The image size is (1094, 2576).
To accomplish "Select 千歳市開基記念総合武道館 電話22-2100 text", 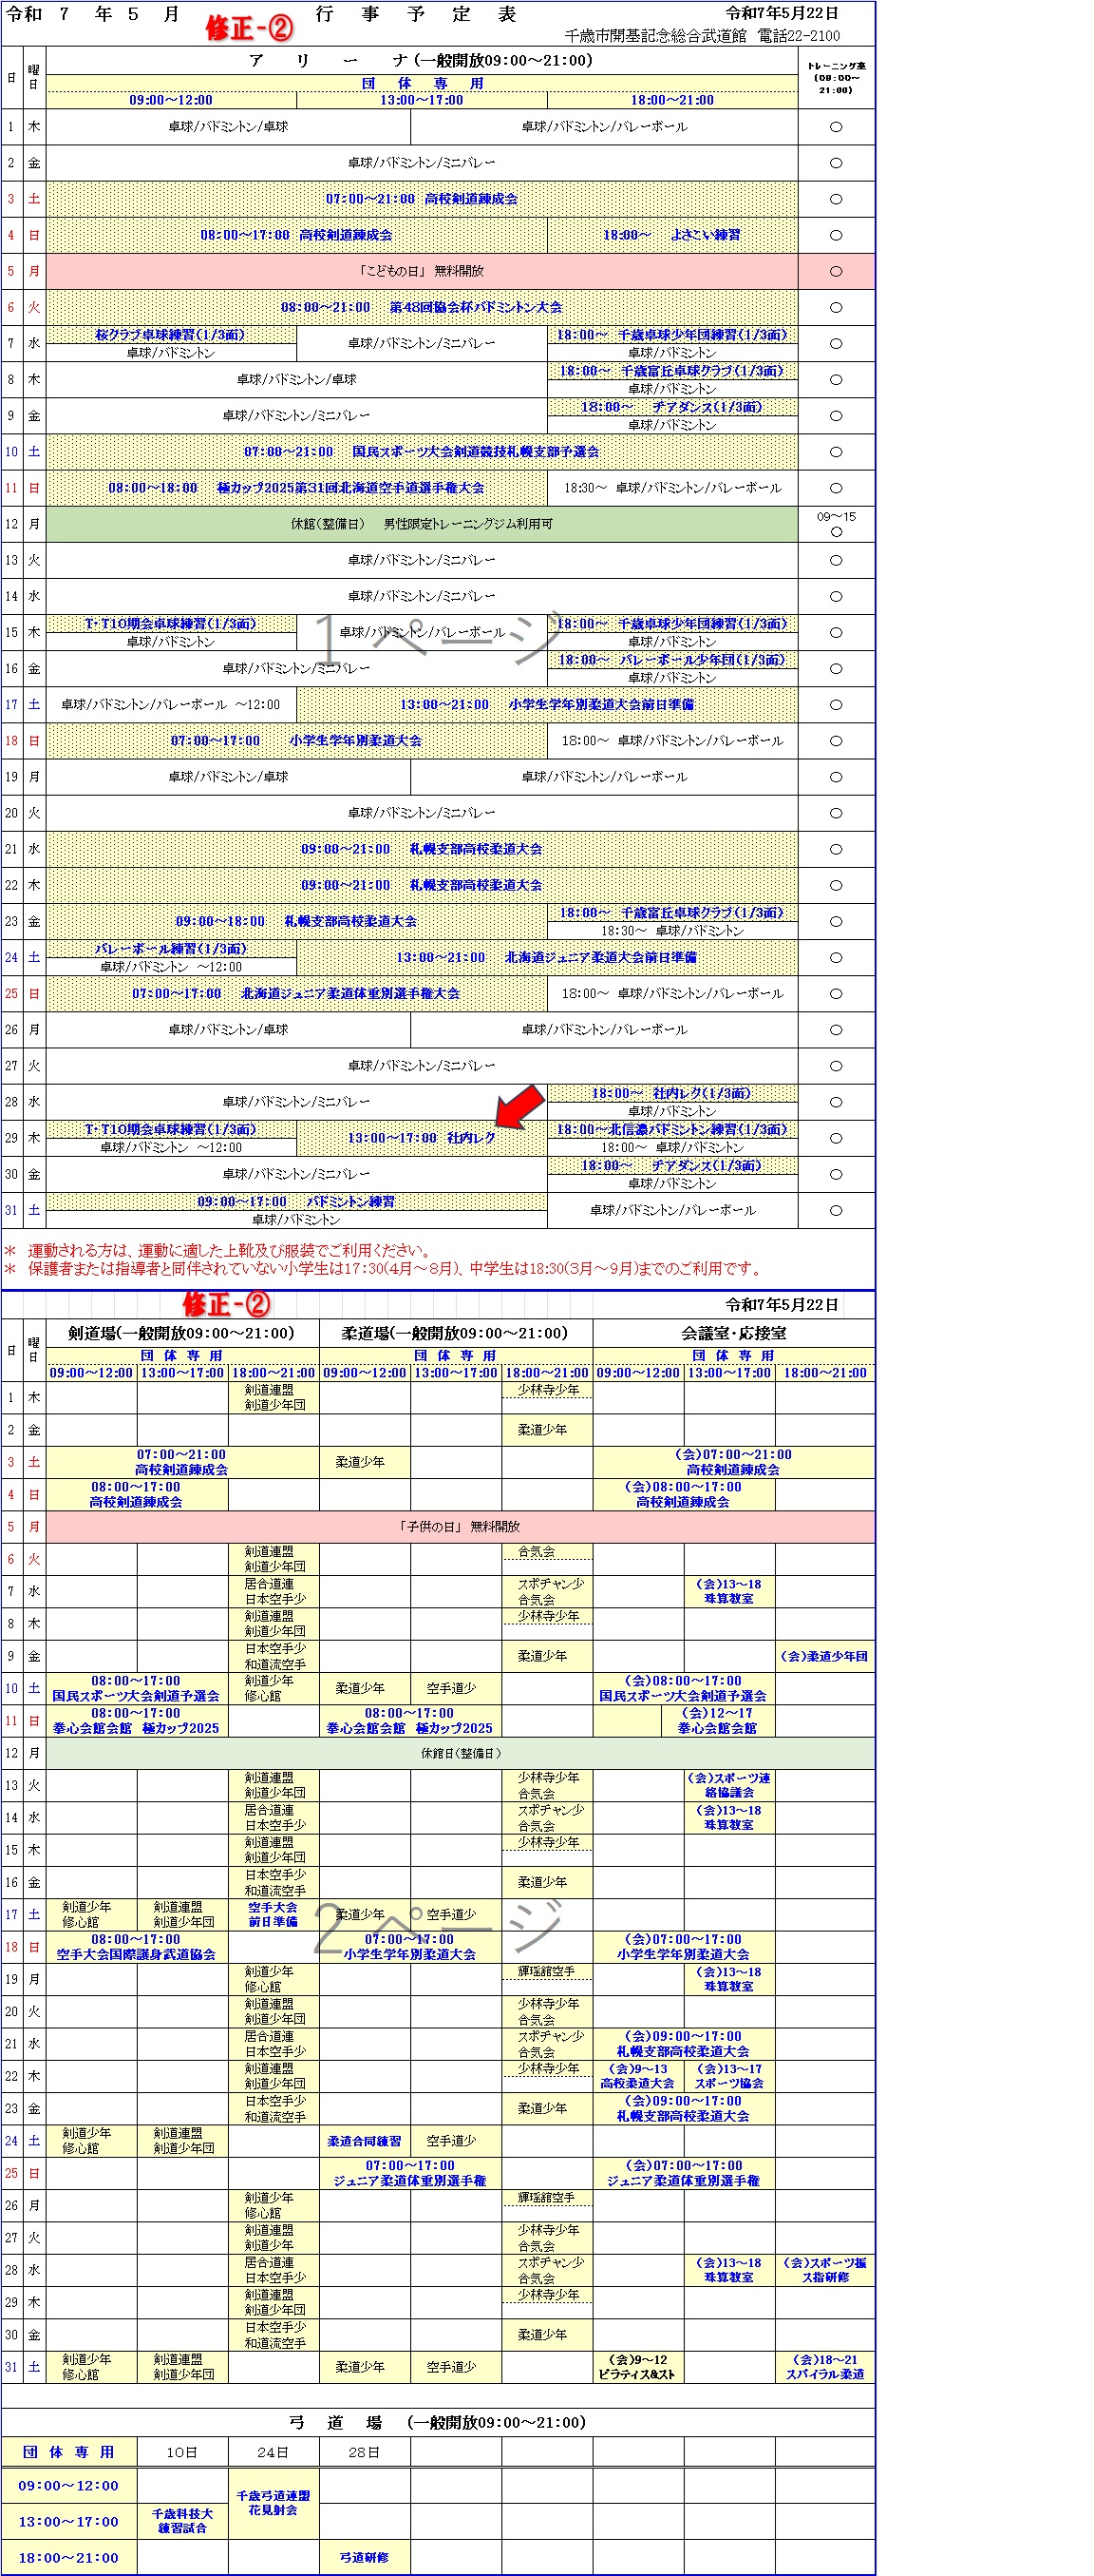I will [703, 36].
